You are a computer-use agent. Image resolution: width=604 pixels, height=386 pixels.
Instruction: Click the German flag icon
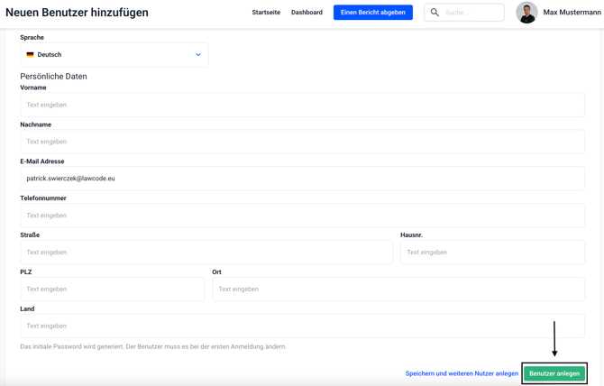30,55
